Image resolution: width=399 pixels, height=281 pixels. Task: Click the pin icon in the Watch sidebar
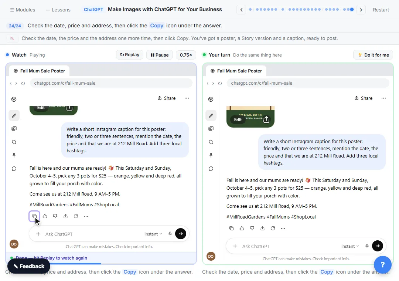(14, 155)
